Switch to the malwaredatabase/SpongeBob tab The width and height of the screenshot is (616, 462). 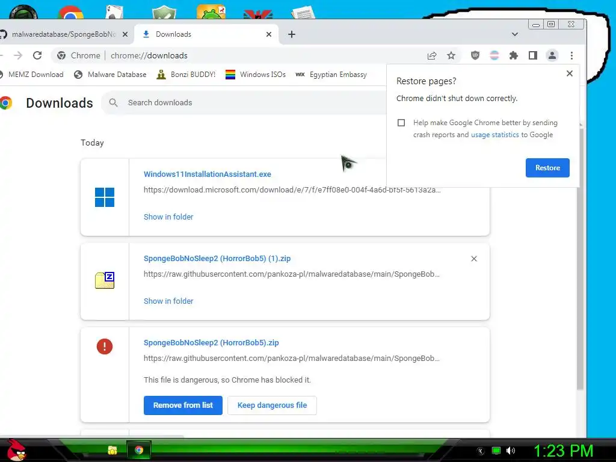pos(64,34)
